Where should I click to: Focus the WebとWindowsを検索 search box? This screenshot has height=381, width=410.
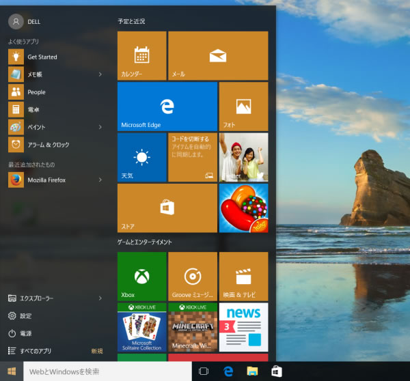click(107, 371)
